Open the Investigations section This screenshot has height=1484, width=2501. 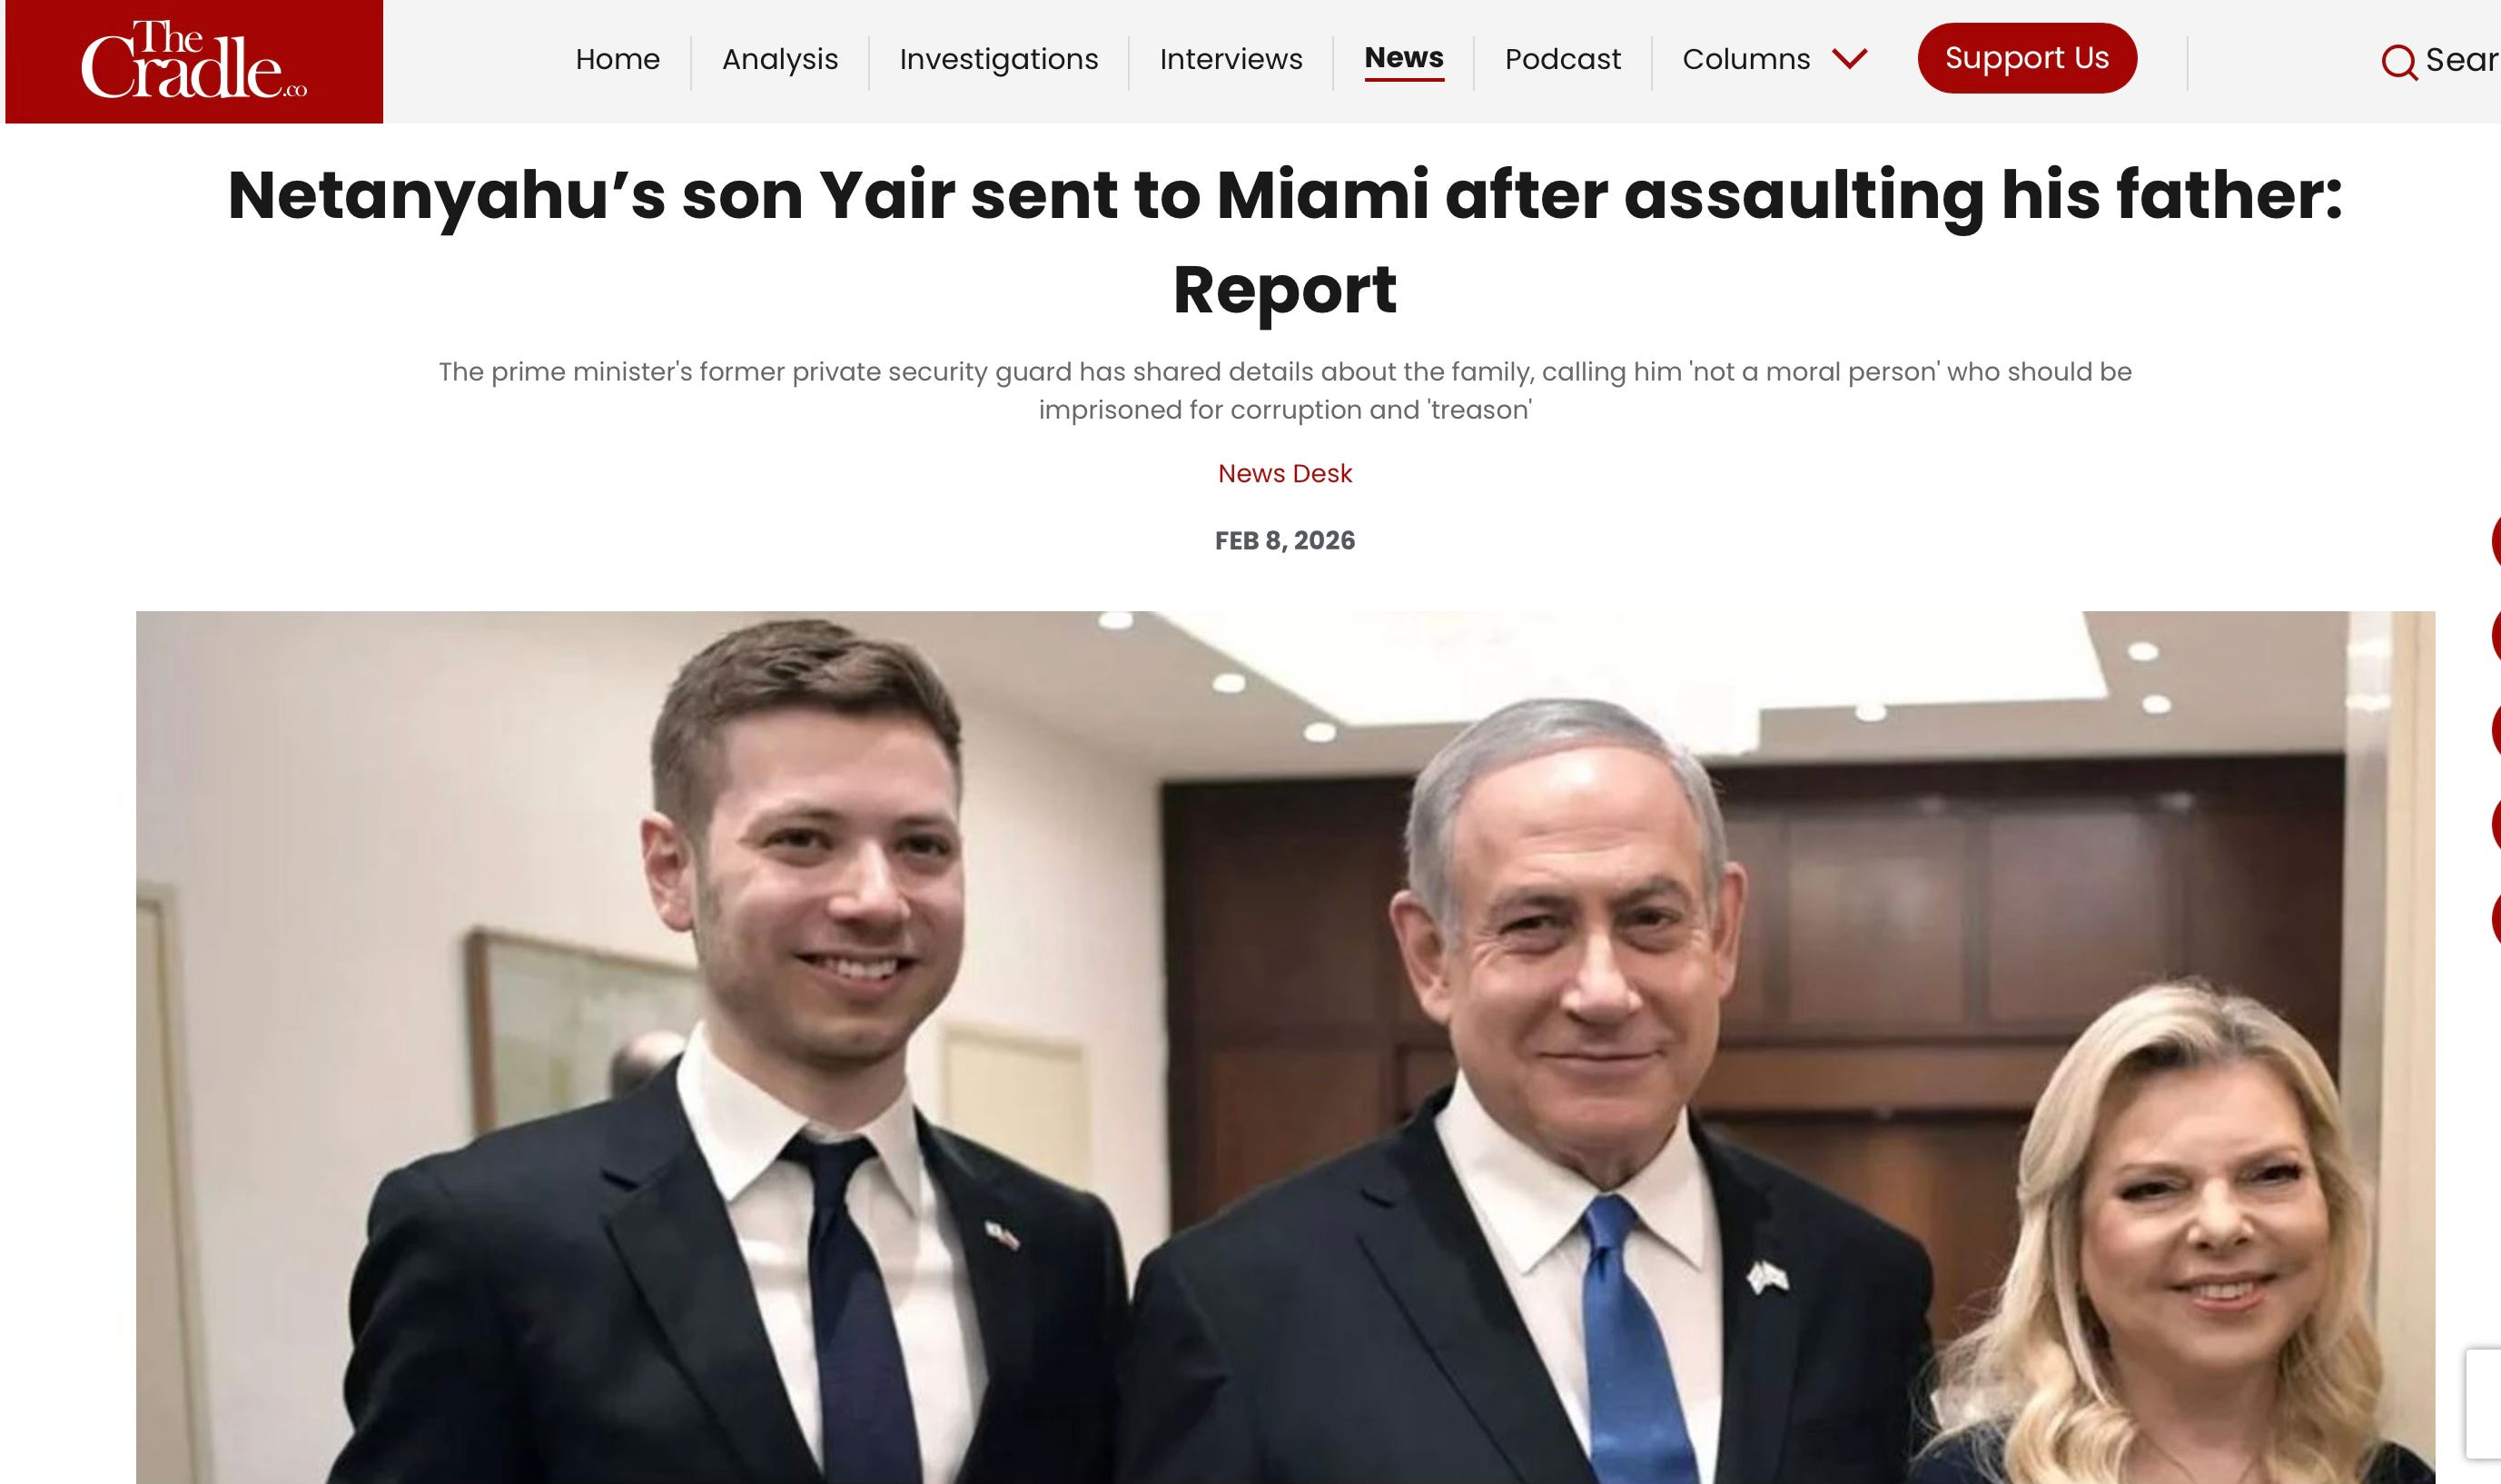point(999,60)
